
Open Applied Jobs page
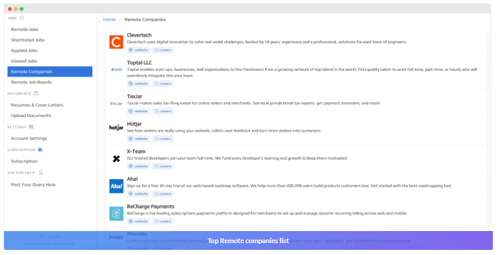[x=24, y=50]
